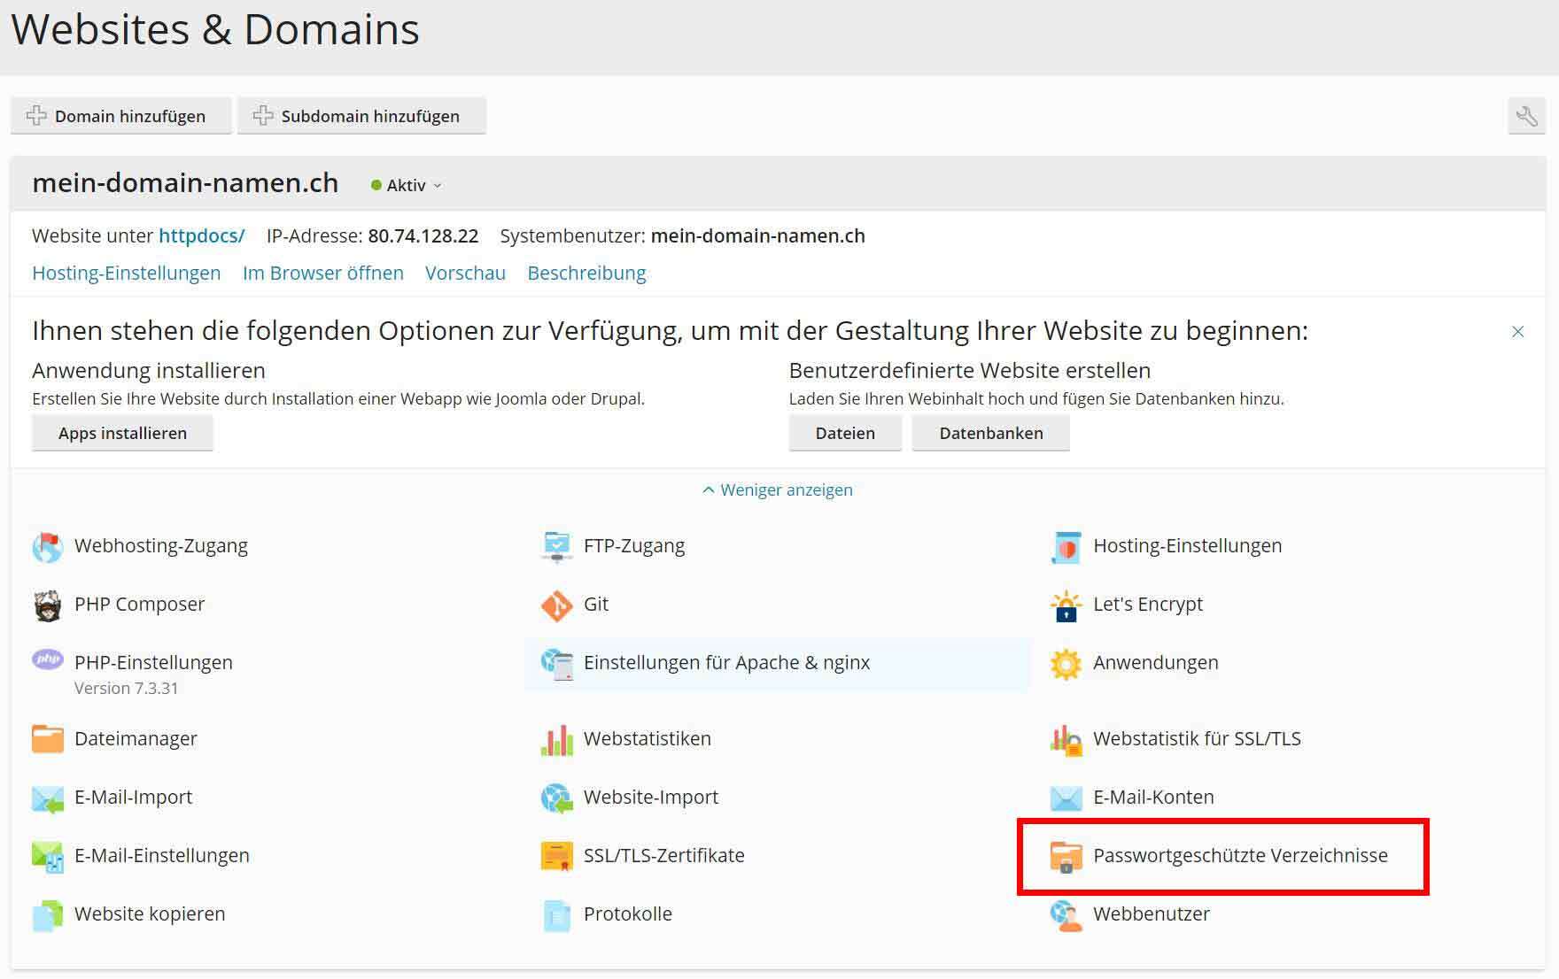Click the Subdomain hinzufügen button
This screenshot has height=979, width=1559.
tap(361, 116)
